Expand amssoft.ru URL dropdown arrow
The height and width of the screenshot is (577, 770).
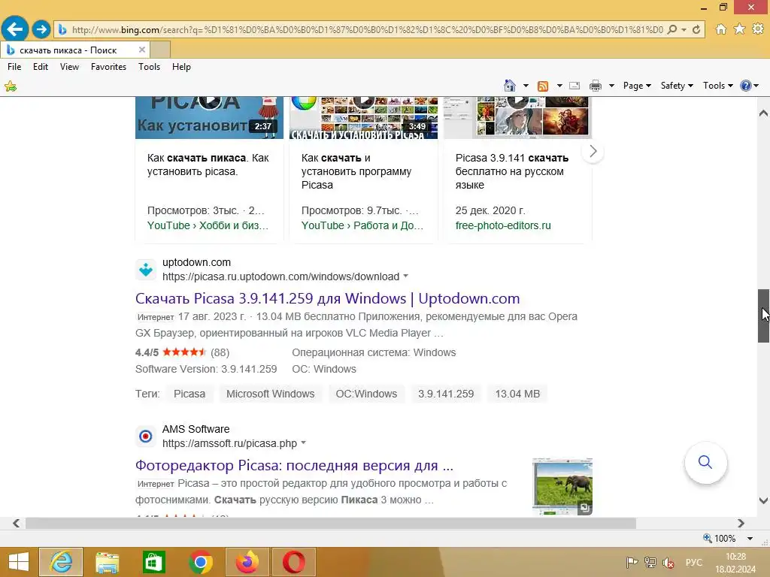click(304, 443)
